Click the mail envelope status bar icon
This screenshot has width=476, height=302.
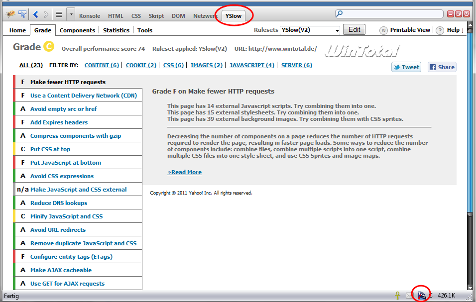coord(409,296)
